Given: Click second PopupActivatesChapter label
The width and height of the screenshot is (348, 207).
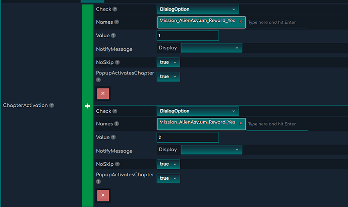Looking at the screenshot, I should point(125,175).
